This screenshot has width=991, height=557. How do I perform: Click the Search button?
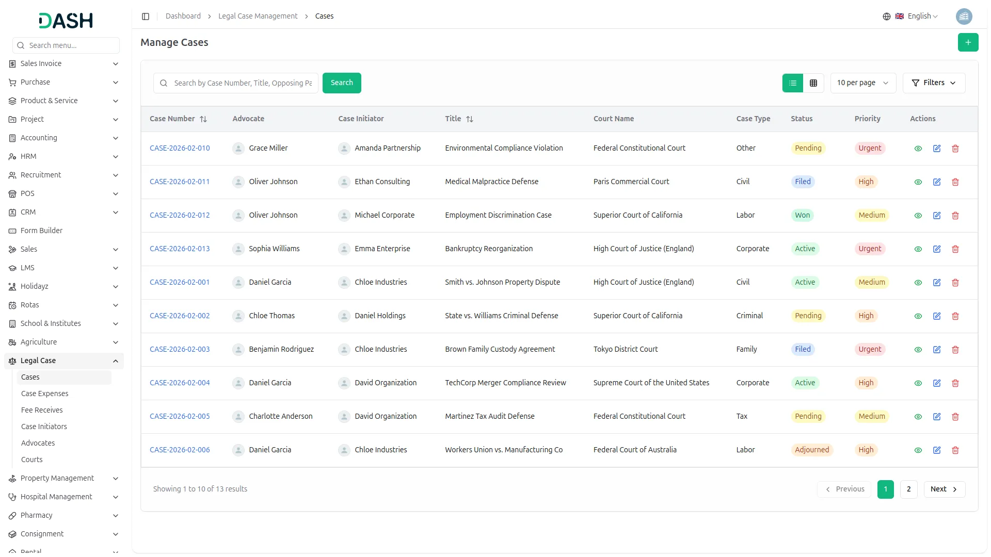pos(342,83)
